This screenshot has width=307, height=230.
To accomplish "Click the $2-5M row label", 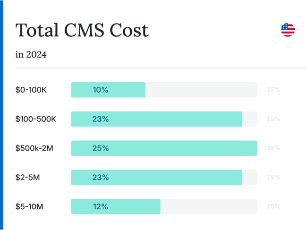I will click(x=27, y=178).
